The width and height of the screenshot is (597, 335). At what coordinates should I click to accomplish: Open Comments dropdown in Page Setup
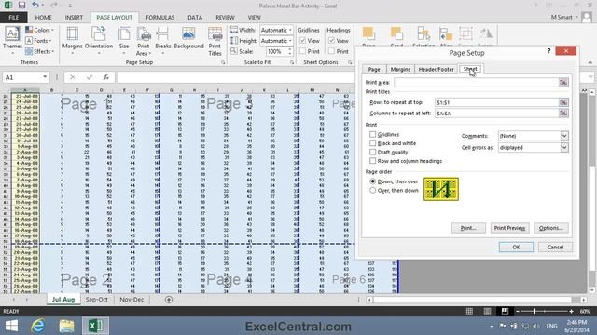[x=564, y=136]
